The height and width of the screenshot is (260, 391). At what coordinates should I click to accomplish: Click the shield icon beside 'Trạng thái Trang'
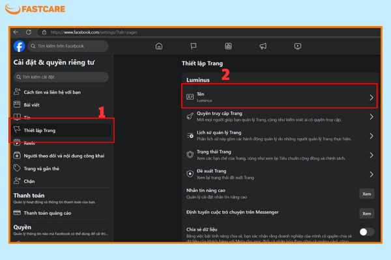click(190, 155)
